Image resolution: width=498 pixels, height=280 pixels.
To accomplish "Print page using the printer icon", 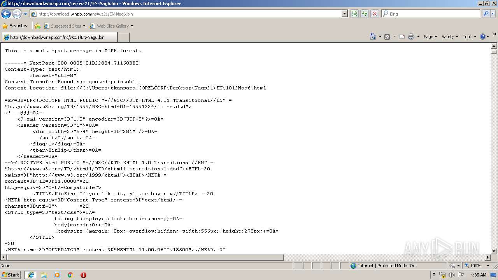I will pyautogui.click(x=411, y=37).
